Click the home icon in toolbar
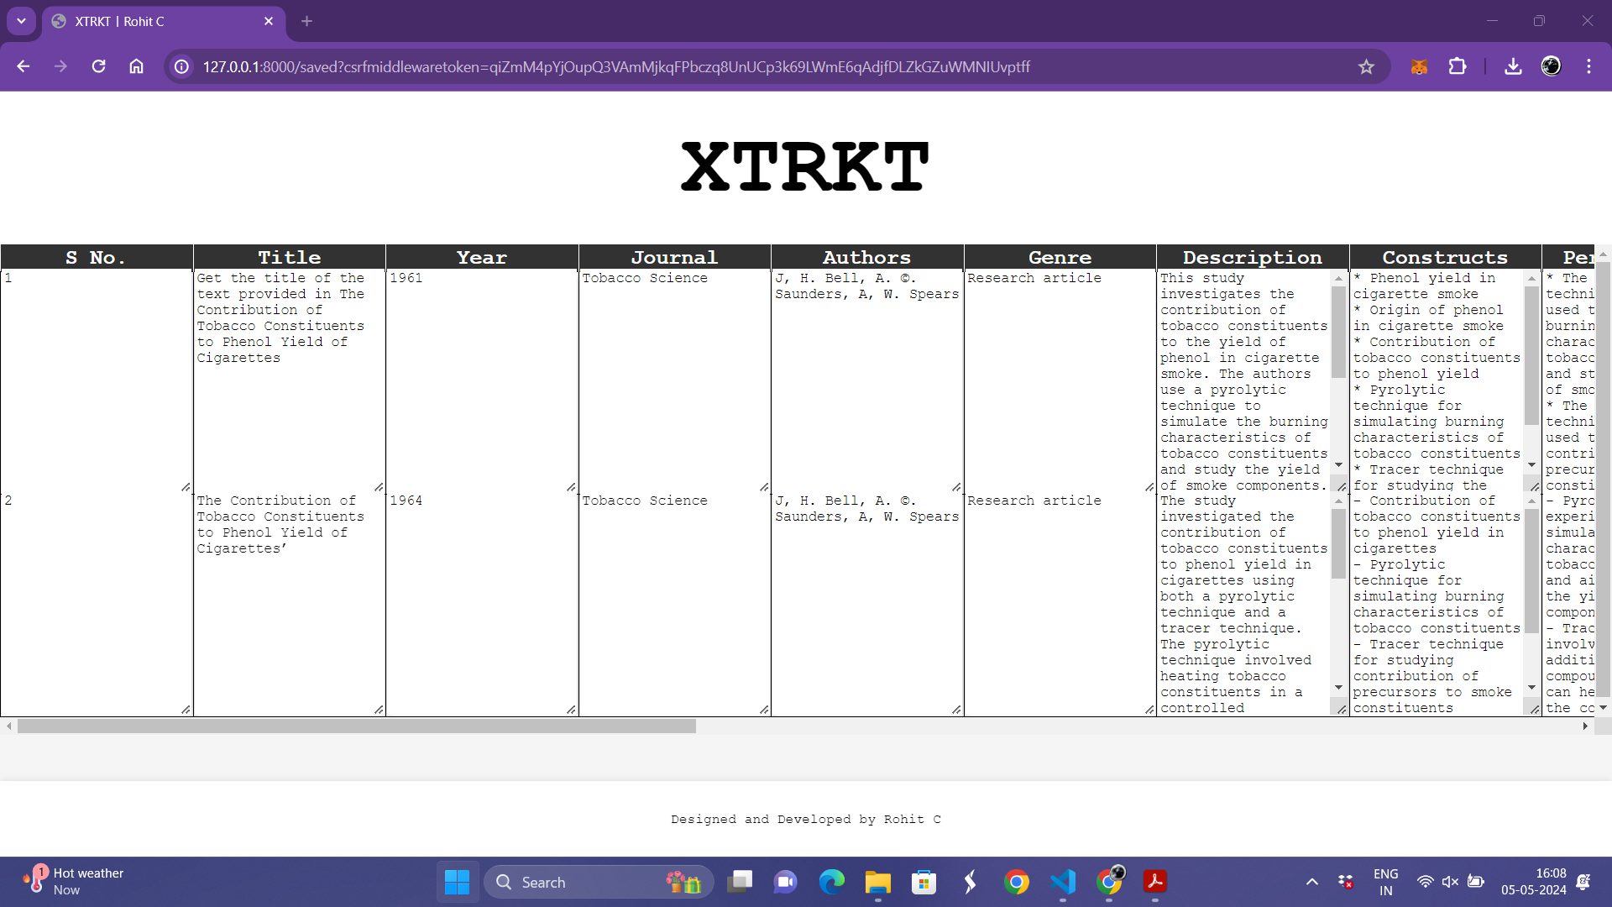Image resolution: width=1612 pixels, height=907 pixels. pyautogui.click(x=136, y=66)
